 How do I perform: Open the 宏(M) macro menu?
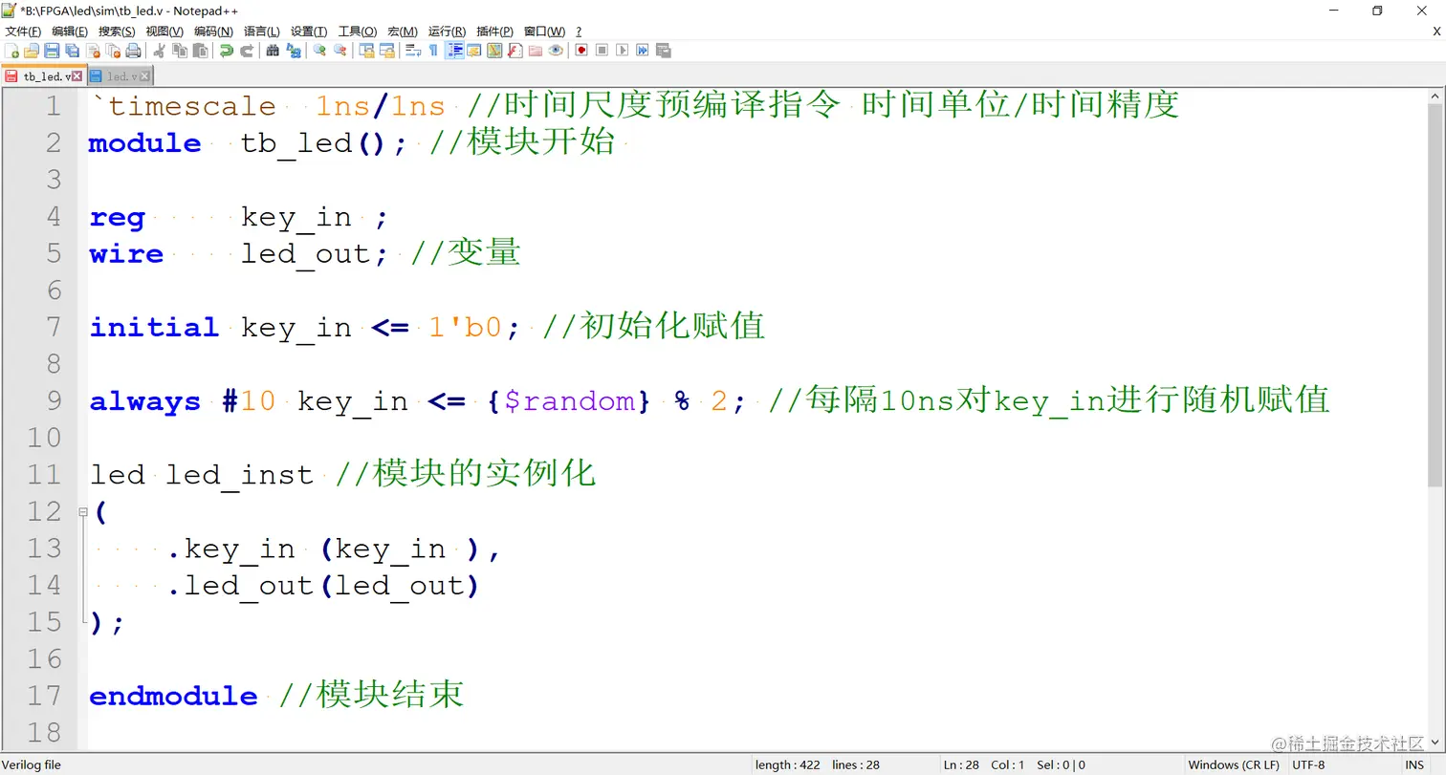pyautogui.click(x=402, y=31)
